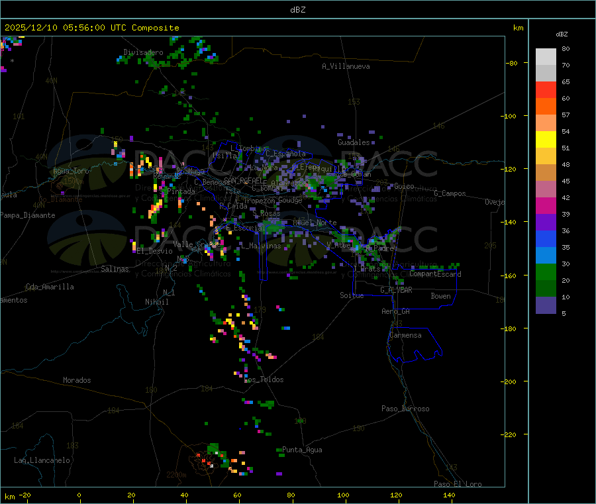Click the 'dBZ' title in top bar

point(297,10)
